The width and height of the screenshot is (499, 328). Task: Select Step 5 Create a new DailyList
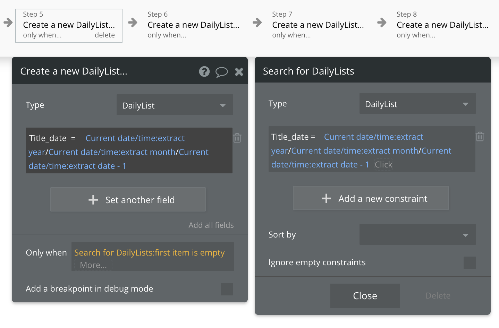tap(69, 25)
